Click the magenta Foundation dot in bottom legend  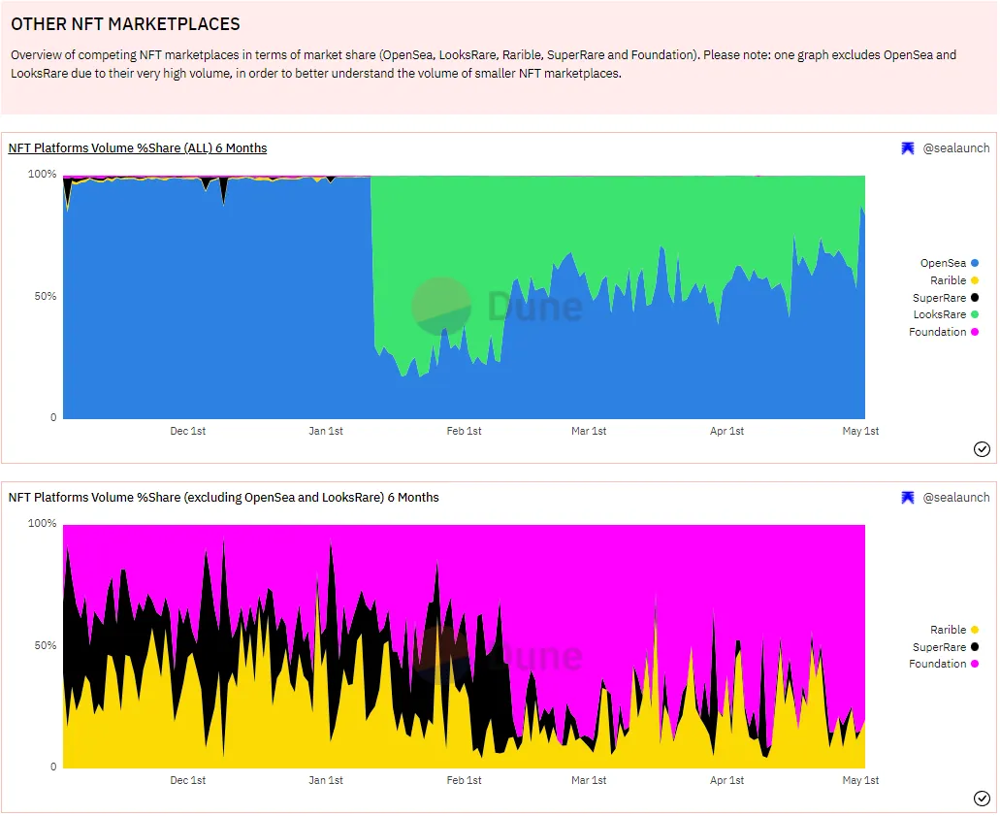975,664
